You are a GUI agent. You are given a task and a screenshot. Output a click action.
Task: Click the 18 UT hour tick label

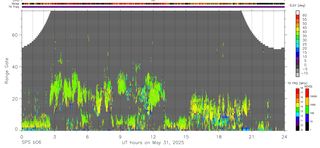click(x=219, y=137)
